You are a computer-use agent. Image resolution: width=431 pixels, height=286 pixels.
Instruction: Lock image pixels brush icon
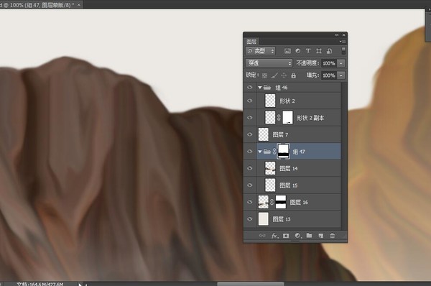click(274, 75)
